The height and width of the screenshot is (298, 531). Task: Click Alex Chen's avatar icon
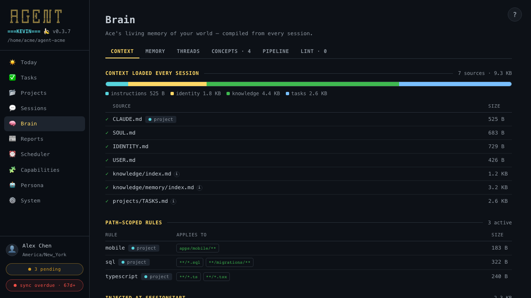(12, 250)
